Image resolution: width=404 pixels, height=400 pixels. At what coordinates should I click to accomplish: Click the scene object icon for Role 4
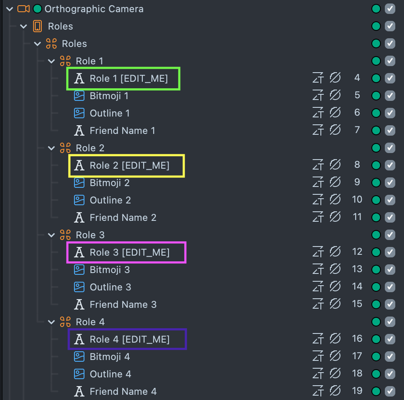(65, 322)
